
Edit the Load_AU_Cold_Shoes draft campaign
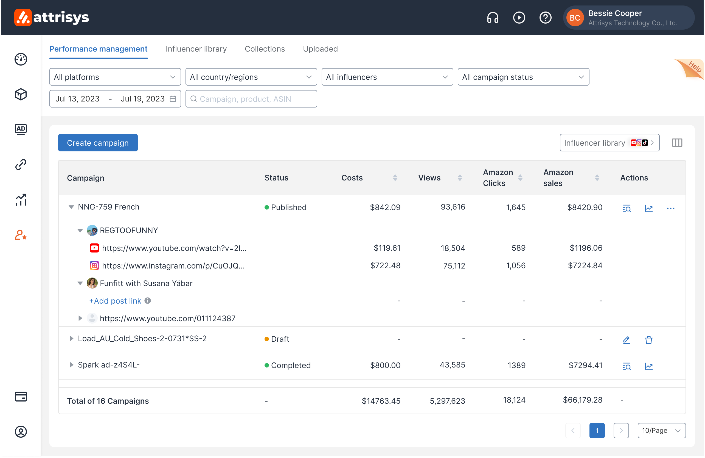coord(627,340)
